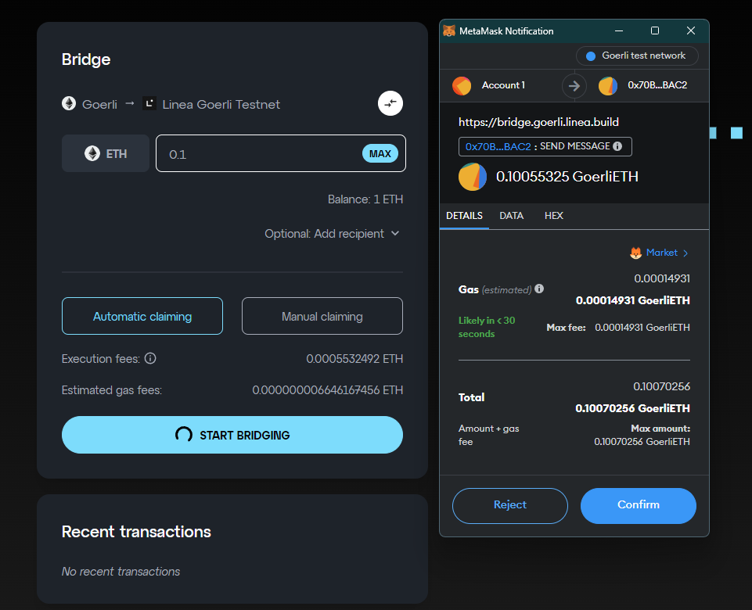Open the Execution fees info icon
Viewport: 752px width, 610px height.
click(x=150, y=358)
